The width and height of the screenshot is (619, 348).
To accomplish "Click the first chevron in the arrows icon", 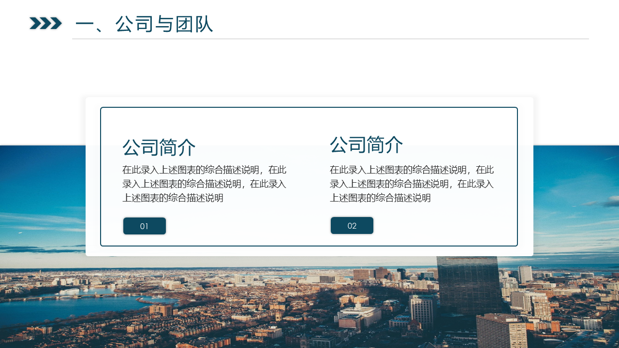I will [x=34, y=23].
